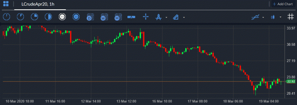Click the current price label 22.92
297x105 pixels.
click(291, 81)
